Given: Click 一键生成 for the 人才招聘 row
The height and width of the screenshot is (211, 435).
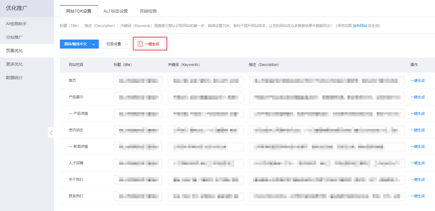Looking at the screenshot, I should pos(418,163).
